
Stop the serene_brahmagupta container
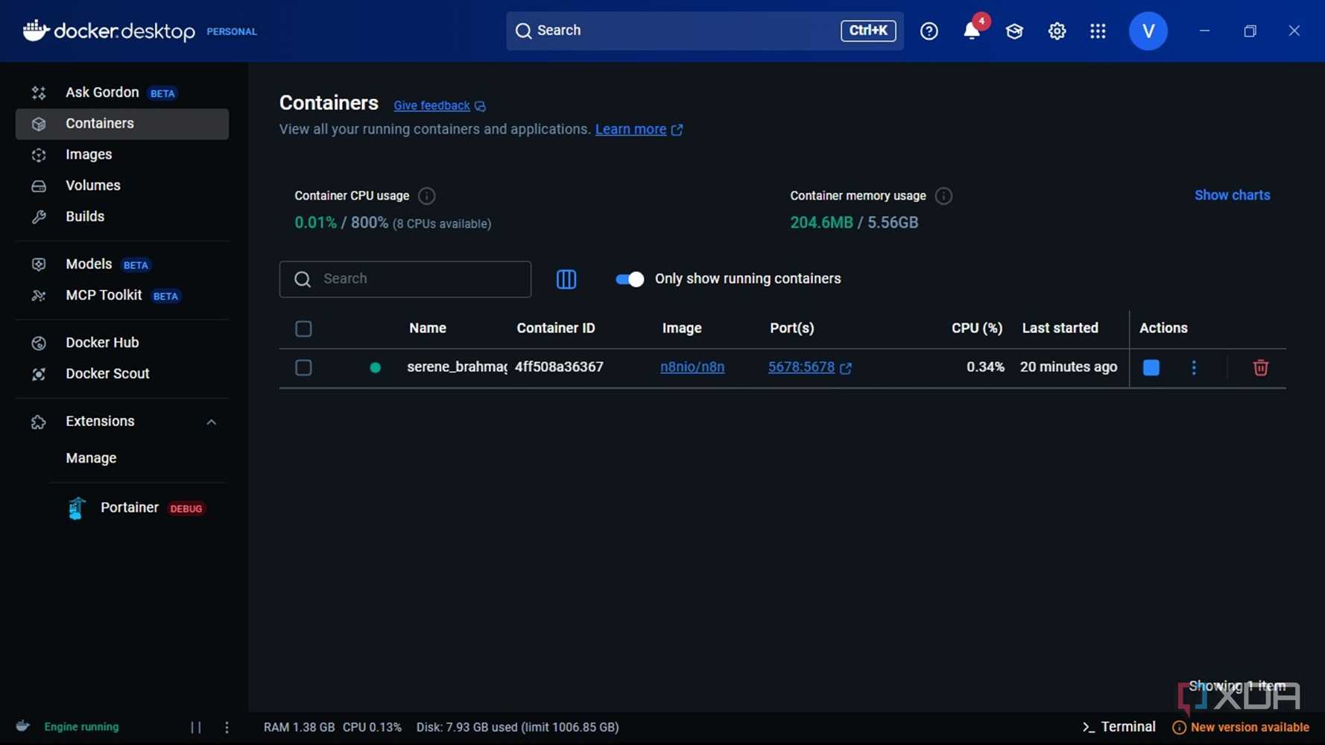(x=1151, y=367)
